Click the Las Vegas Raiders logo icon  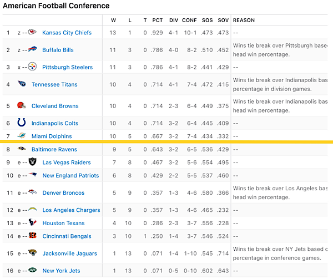pos(32,163)
